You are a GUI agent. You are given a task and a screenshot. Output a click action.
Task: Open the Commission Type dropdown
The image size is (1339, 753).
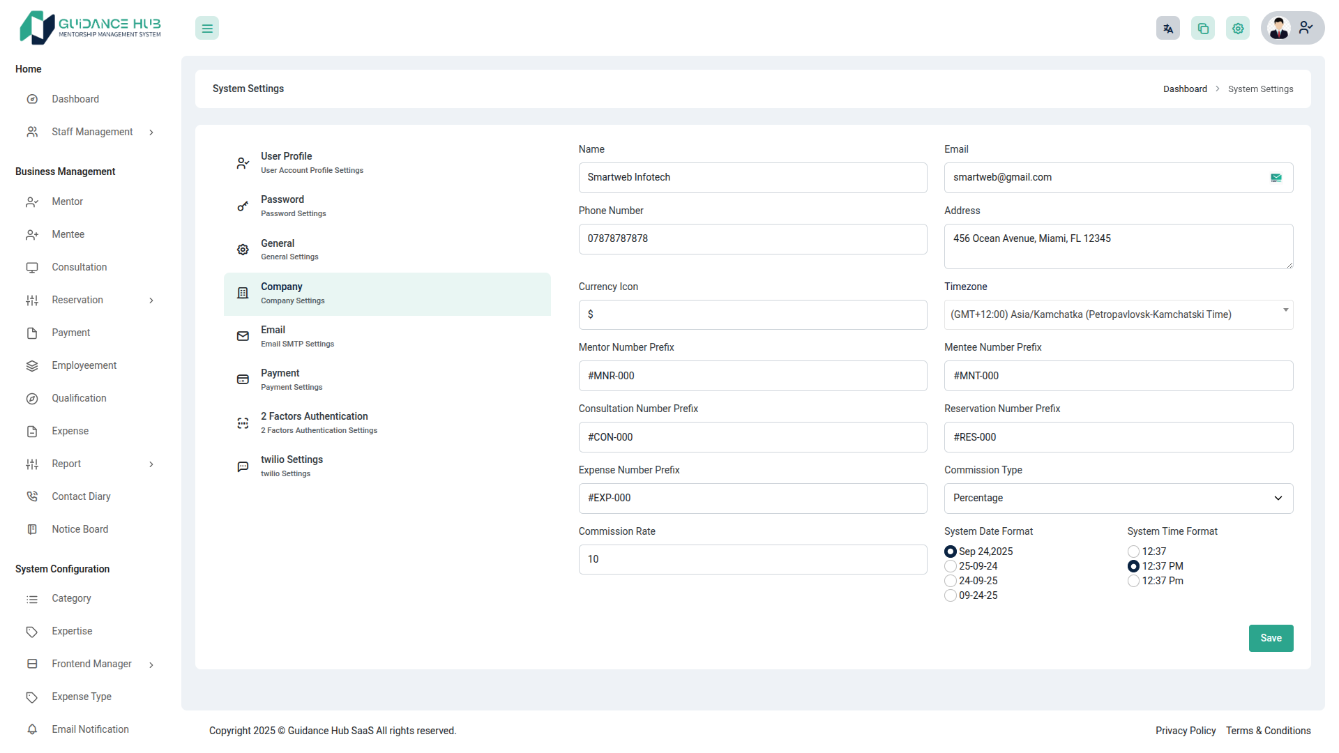(x=1118, y=499)
